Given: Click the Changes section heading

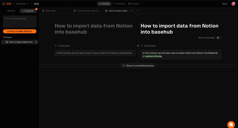Looking at the screenshot, I should tap(7, 37).
